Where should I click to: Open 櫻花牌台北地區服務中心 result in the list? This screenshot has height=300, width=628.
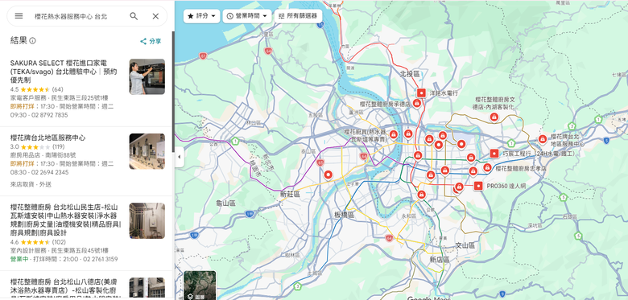(x=87, y=161)
